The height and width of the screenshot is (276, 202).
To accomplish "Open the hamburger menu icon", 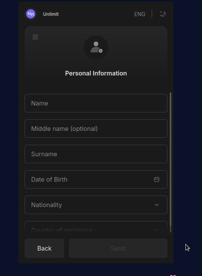I will pyautogui.click(x=35, y=37).
